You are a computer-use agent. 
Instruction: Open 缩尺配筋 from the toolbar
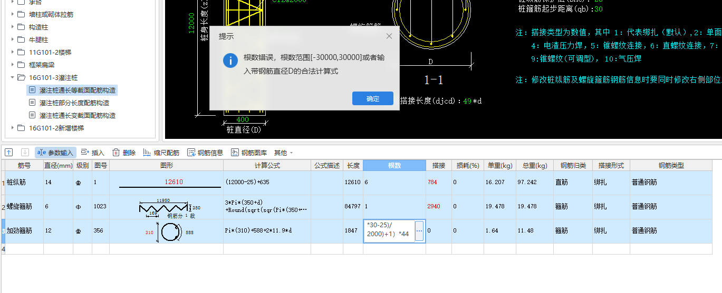(x=161, y=153)
